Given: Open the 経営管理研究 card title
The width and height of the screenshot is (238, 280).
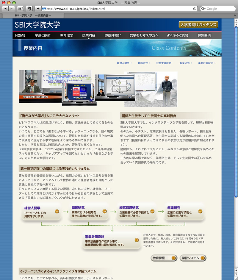Looking at the screenshot, I should pyautogui.click(x=129, y=207).
